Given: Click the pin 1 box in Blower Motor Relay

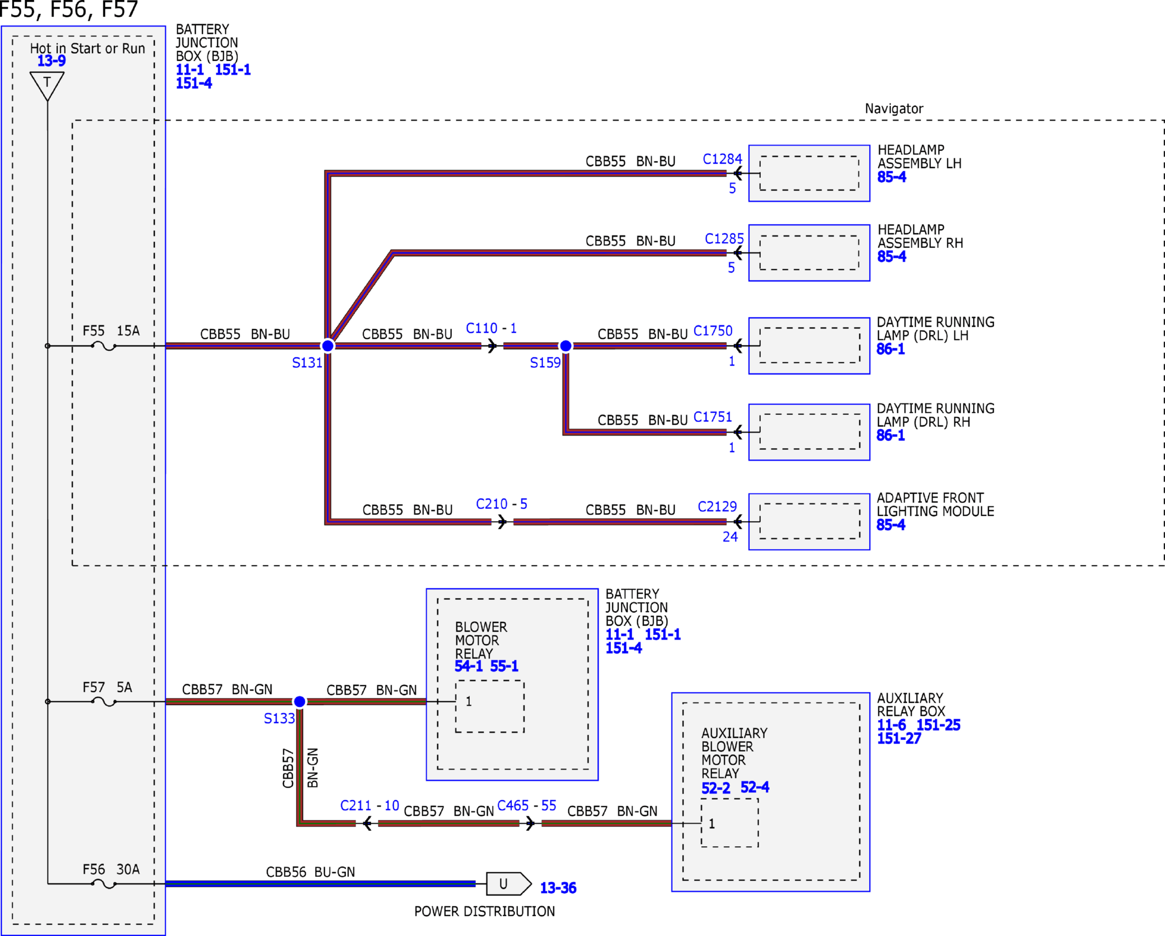Looking at the screenshot, I should tap(490, 706).
